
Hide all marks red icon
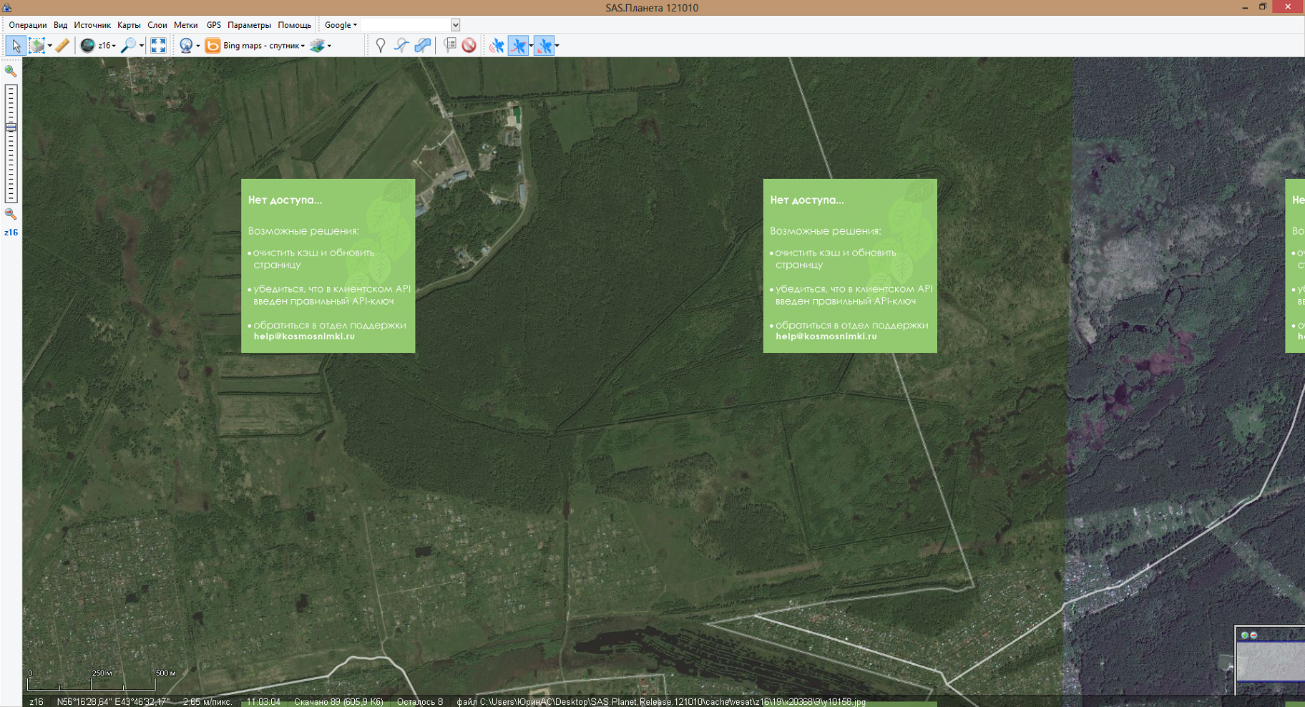(x=469, y=46)
